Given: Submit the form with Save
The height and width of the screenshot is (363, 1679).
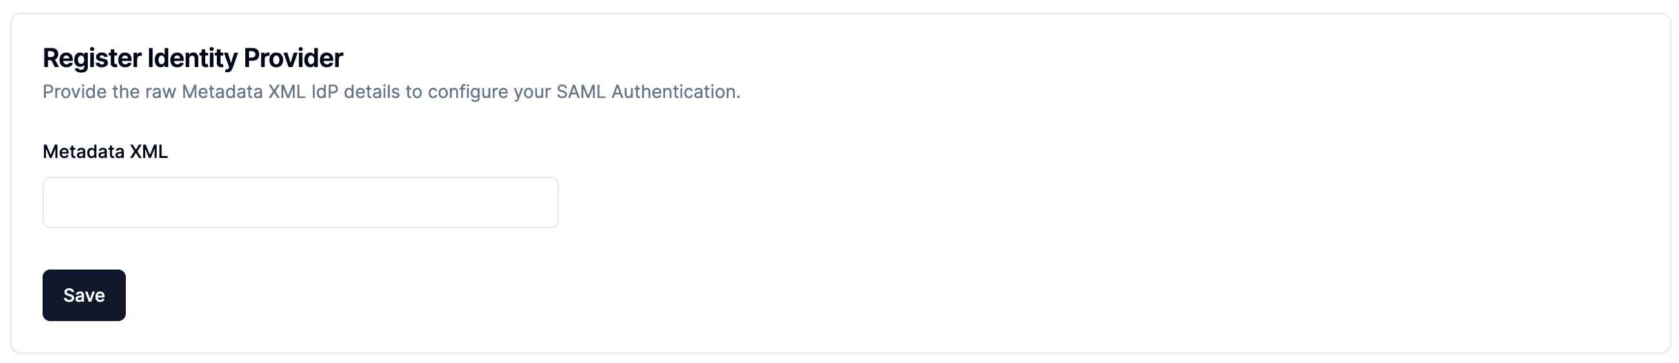Looking at the screenshot, I should click(84, 295).
